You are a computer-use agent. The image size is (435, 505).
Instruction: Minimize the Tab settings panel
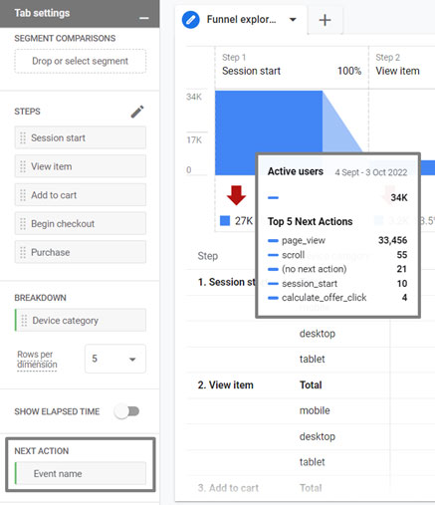pyautogui.click(x=144, y=18)
